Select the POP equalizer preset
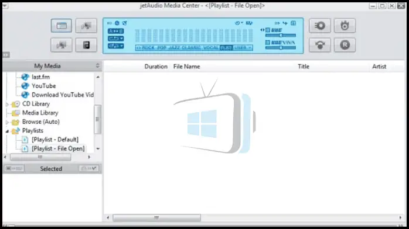Viewport: 409px width, 229px height. 162,47
